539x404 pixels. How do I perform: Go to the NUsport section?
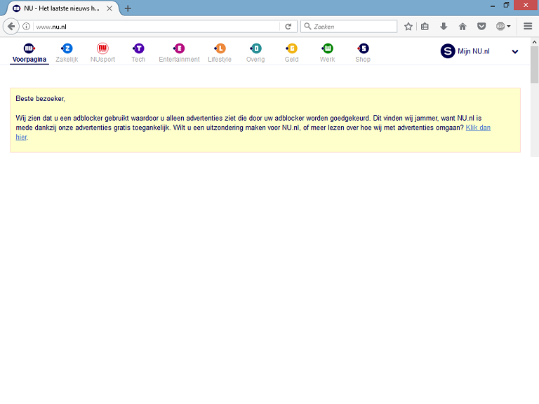102,53
